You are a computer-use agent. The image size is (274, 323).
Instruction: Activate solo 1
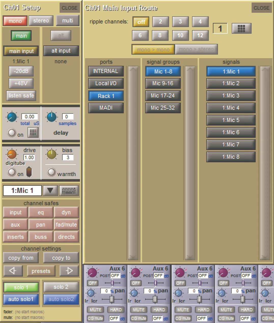[x=21, y=287]
